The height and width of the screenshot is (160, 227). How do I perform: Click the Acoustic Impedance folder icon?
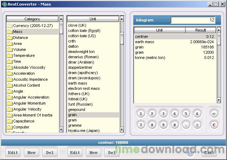click(10, 79)
